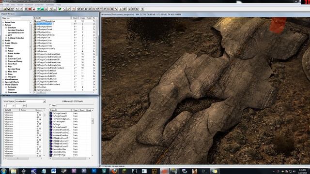Image resolution: width=310 pixels, height=174 pixels.
Task: Click the Y coordinate field in Cell View
Action: pos(18,106)
